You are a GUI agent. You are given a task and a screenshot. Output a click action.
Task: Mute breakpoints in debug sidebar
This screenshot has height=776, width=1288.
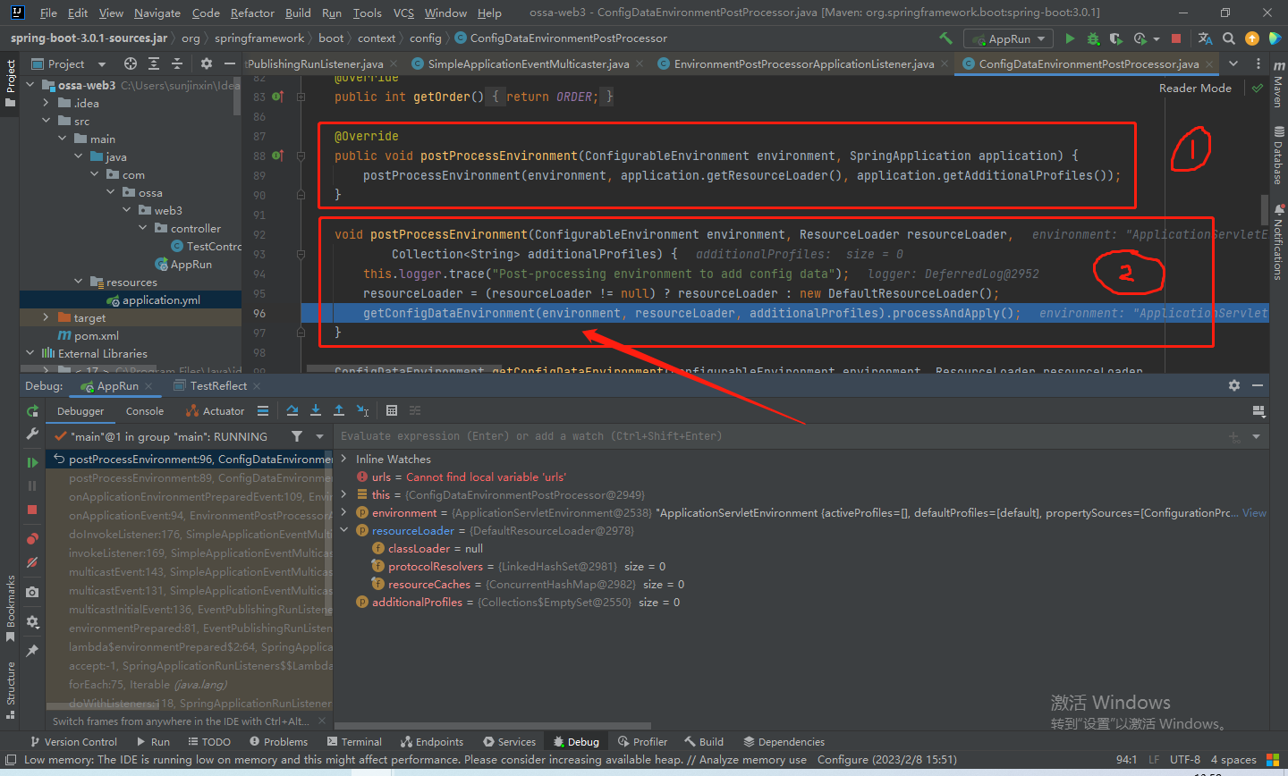coord(32,562)
